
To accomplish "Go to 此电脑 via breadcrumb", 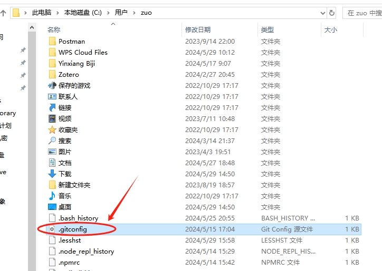I will pyautogui.click(x=42, y=13).
